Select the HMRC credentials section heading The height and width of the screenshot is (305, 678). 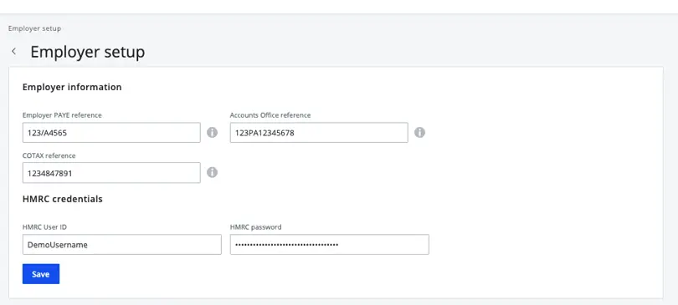pyautogui.click(x=62, y=199)
